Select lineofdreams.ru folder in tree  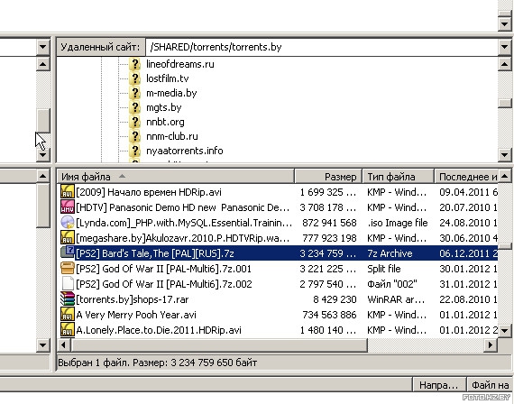click(x=180, y=64)
